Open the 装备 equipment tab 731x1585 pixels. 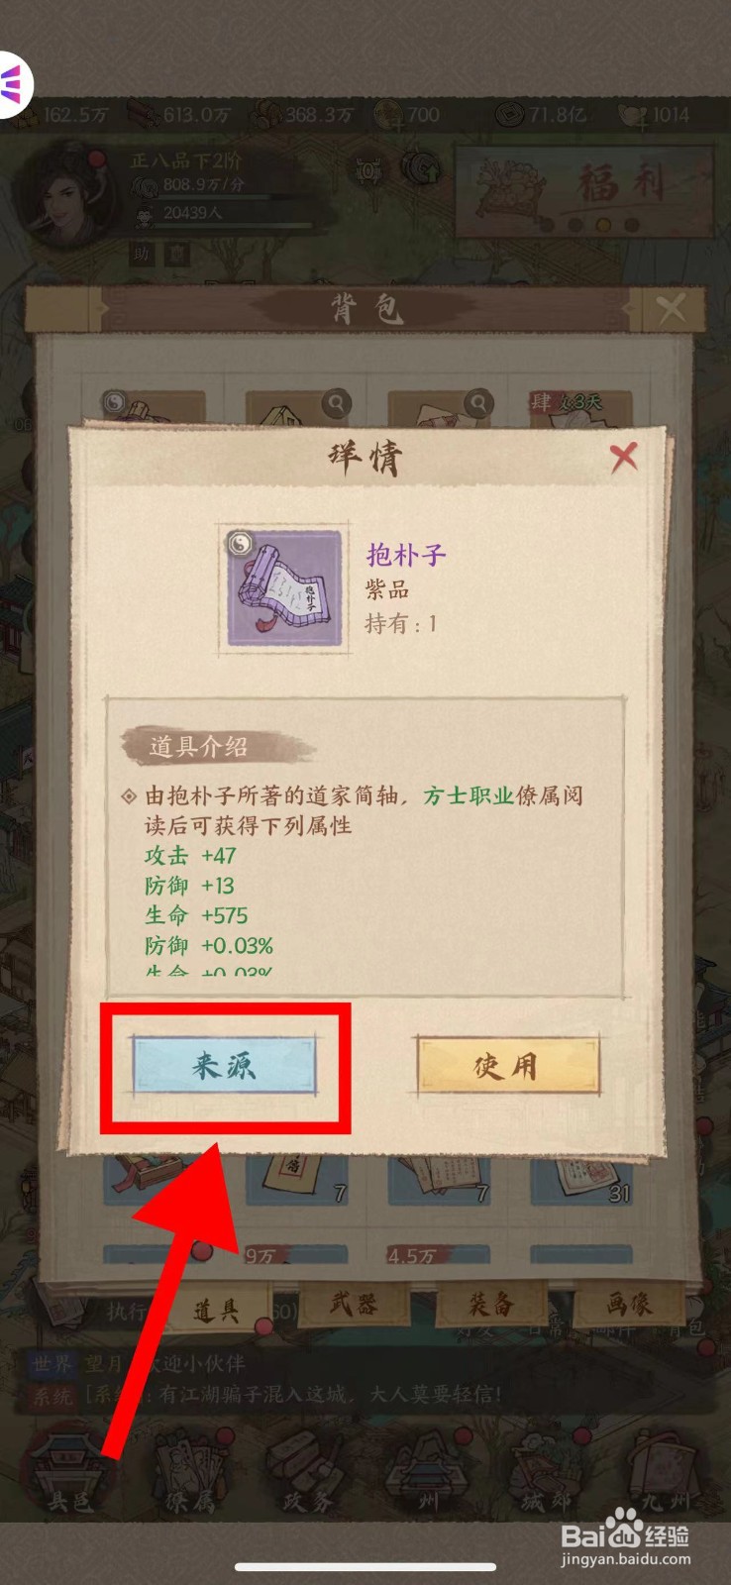coord(491,1305)
